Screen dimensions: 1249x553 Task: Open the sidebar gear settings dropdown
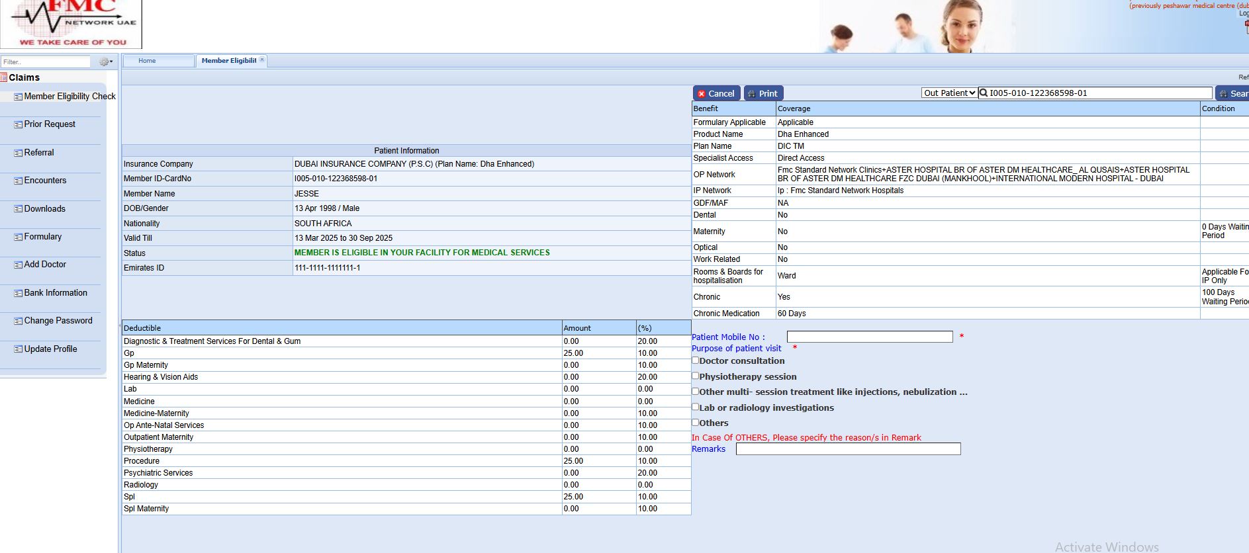coord(105,62)
